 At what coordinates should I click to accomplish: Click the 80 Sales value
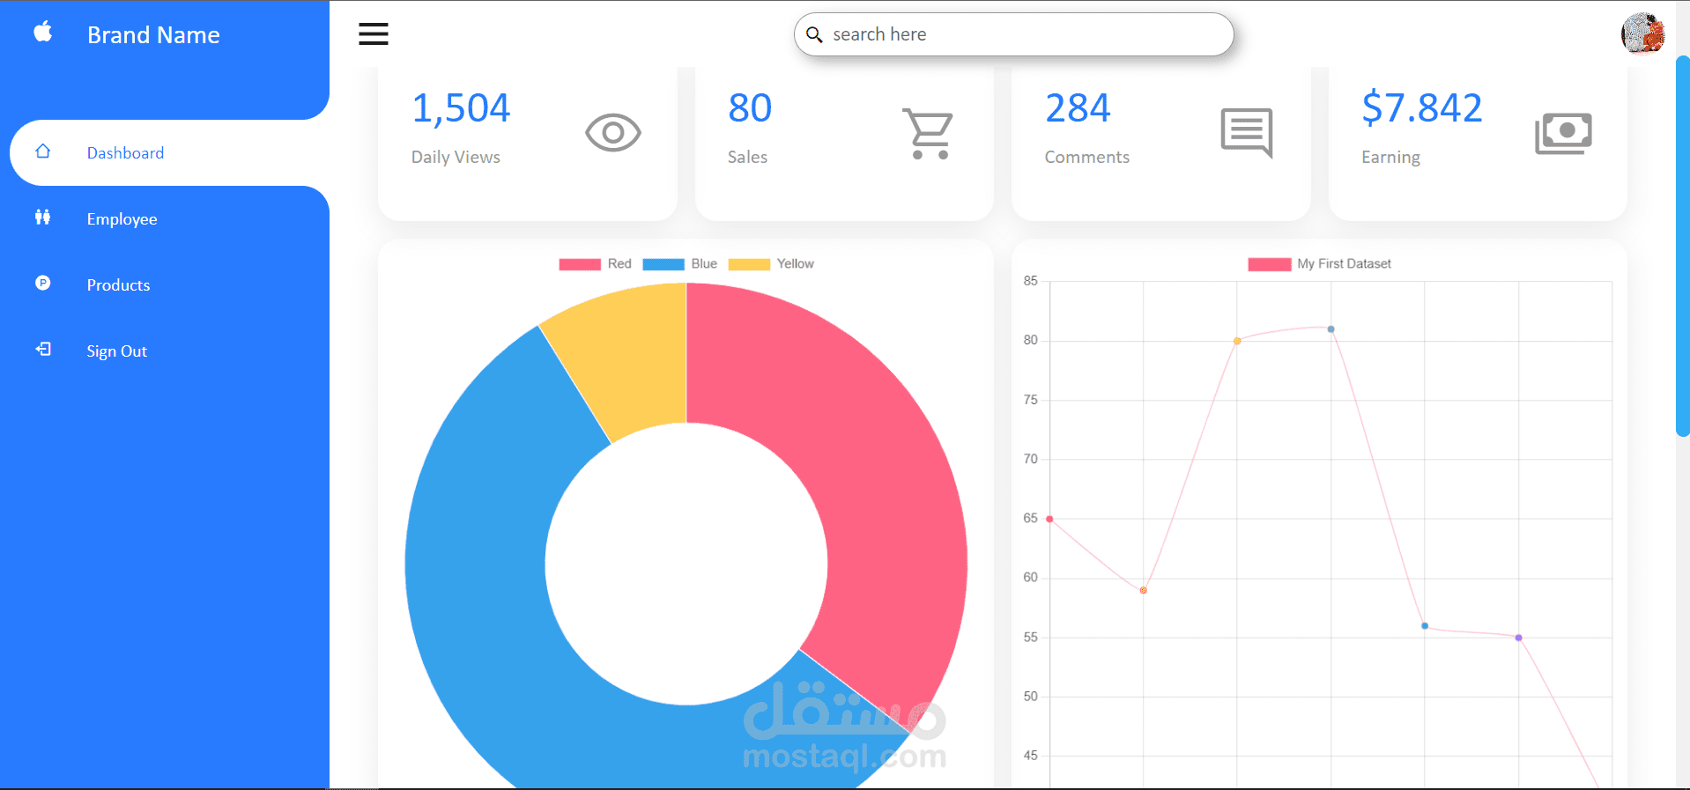[x=750, y=108]
